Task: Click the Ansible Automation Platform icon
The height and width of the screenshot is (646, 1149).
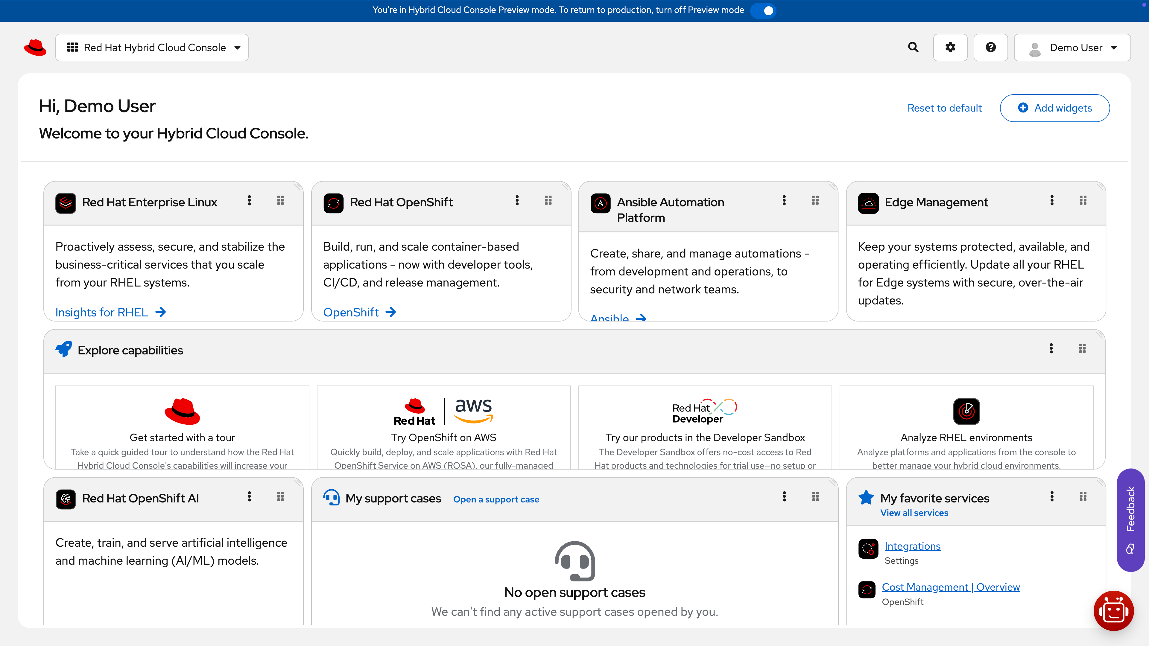Action: pyautogui.click(x=600, y=203)
